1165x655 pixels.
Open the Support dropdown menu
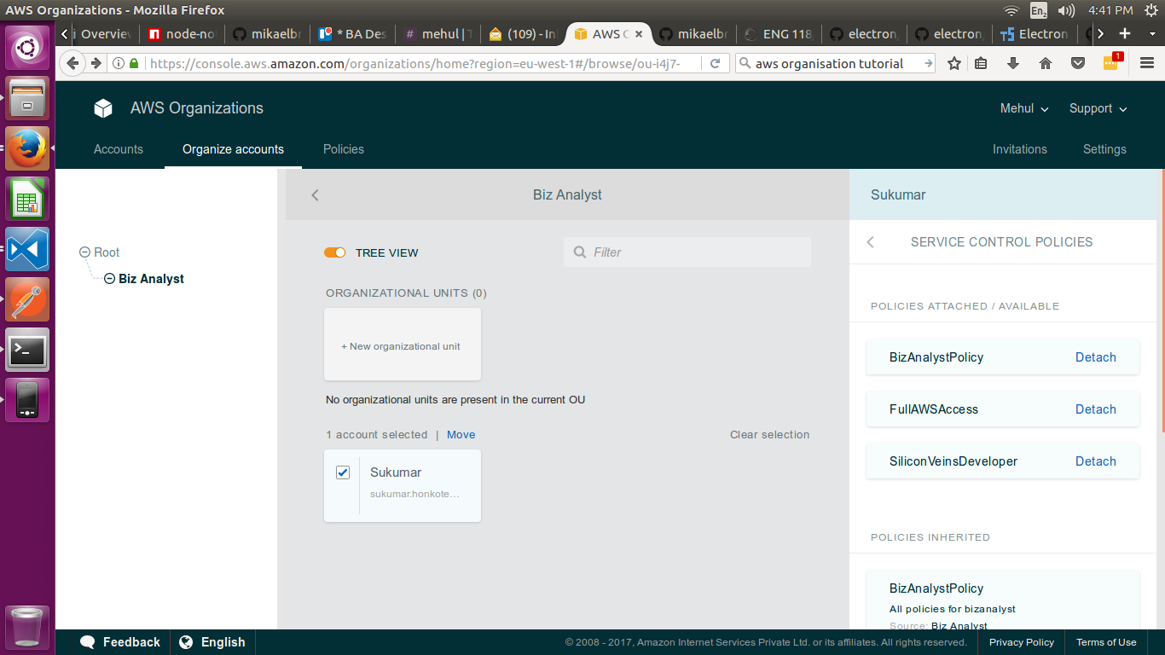(x=1098, y=108)
